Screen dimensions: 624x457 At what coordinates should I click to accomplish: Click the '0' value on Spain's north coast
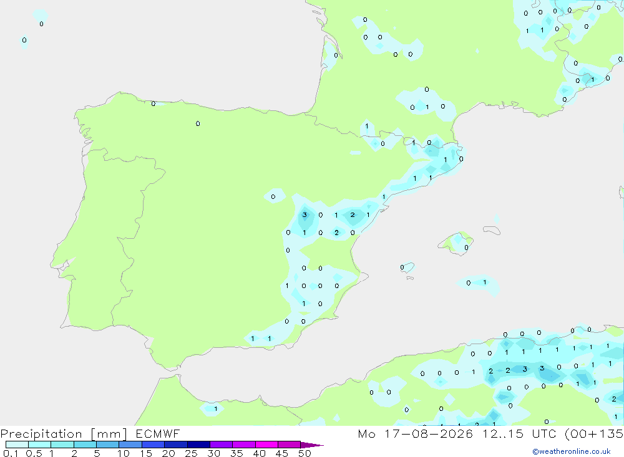154,104
